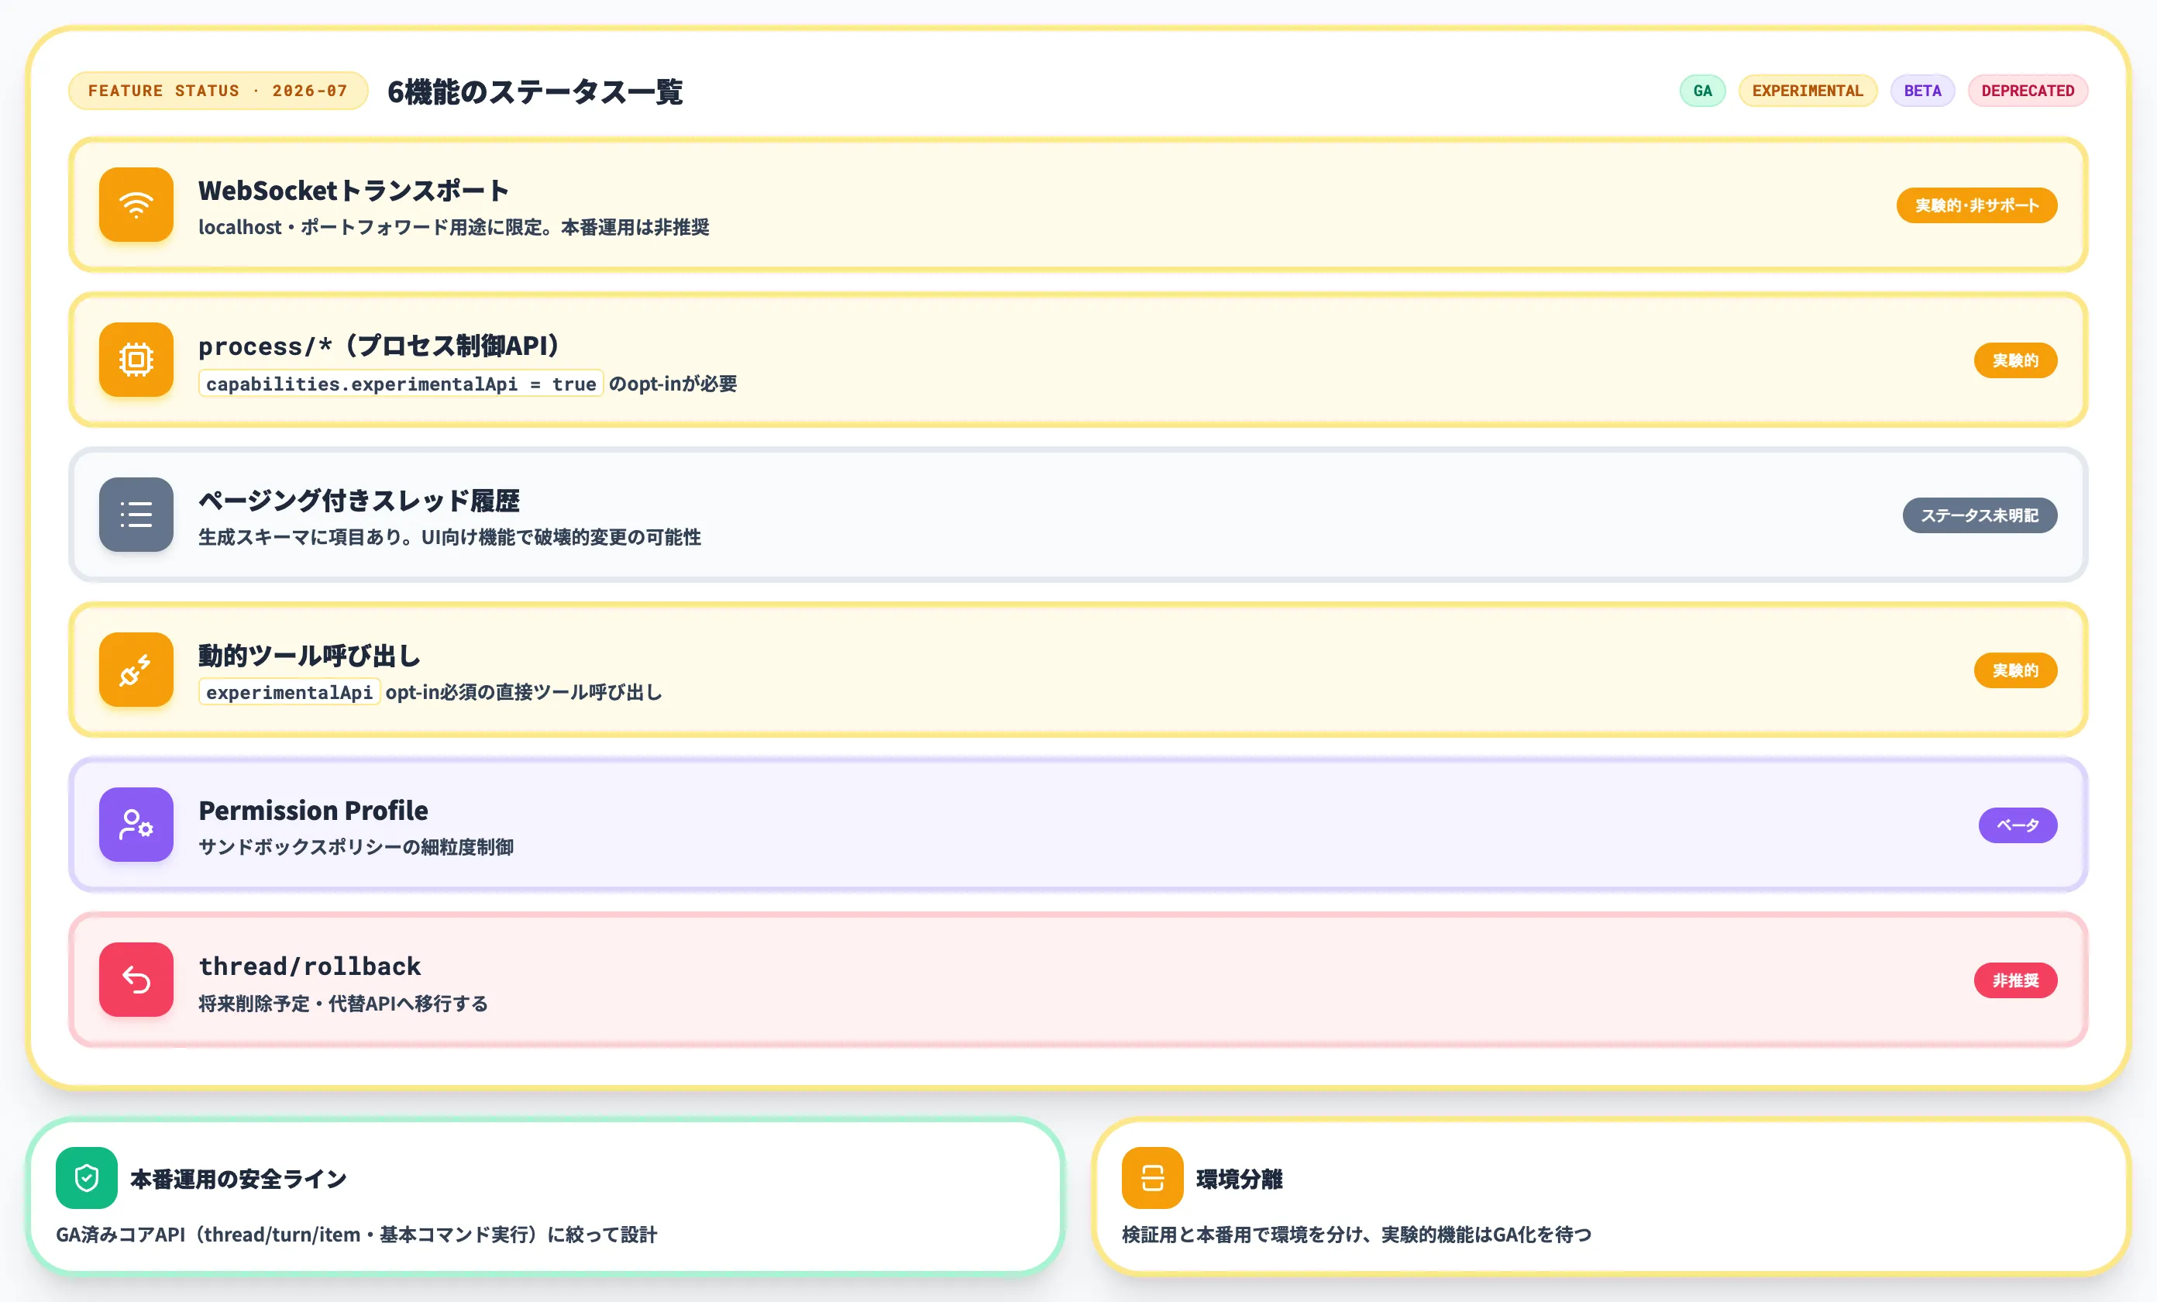Viewport: 2157px width, 1302px height.
Task: Select the EXPERIMENTAL legend badge
Action: [1808, 91]
